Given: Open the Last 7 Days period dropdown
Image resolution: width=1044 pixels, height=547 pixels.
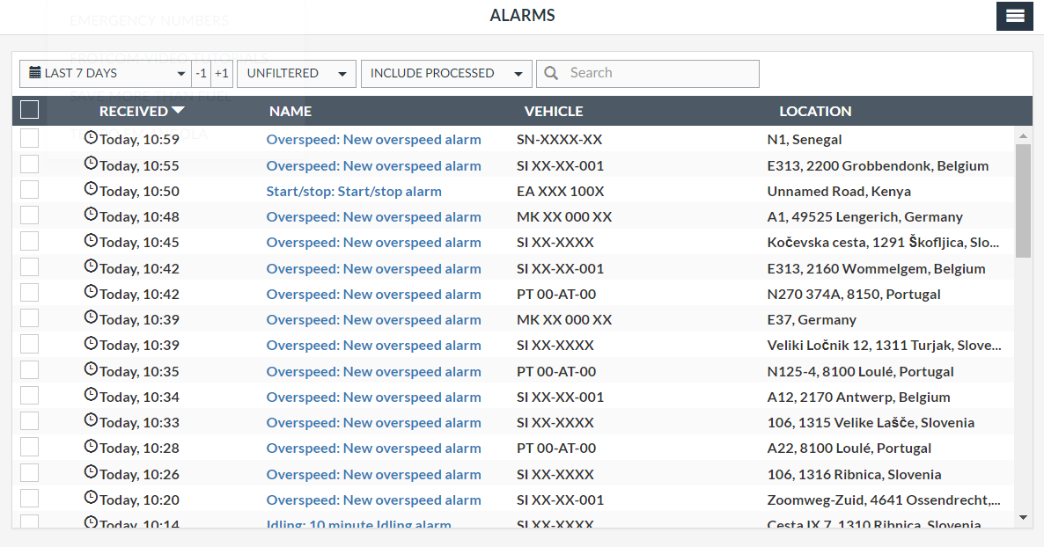Looking at the screenshot, I should pyautogui.click(x=106, y=74).
